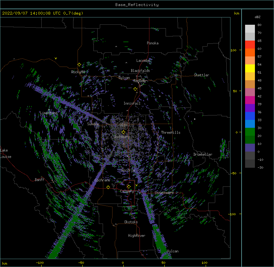Click the white asterisk marker east of Innisfail
274x267 pixels.
160,96
